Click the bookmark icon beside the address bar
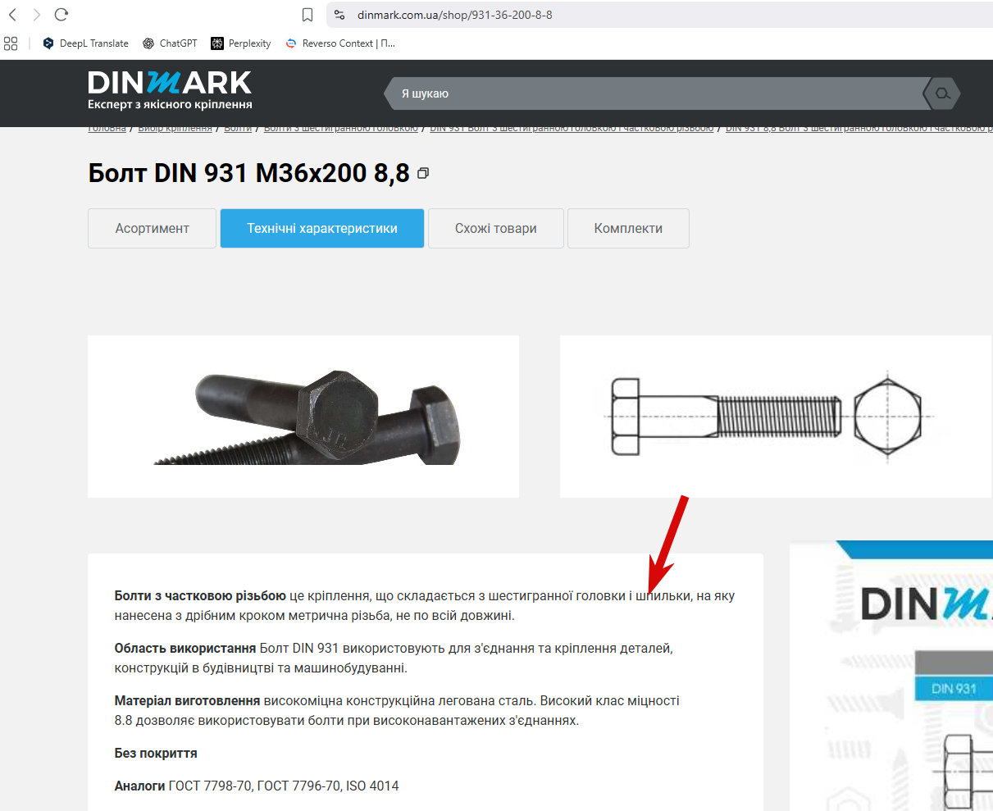The height and width of the screenshot is (811, 993). pyautogui.click(x=307, y=15)
